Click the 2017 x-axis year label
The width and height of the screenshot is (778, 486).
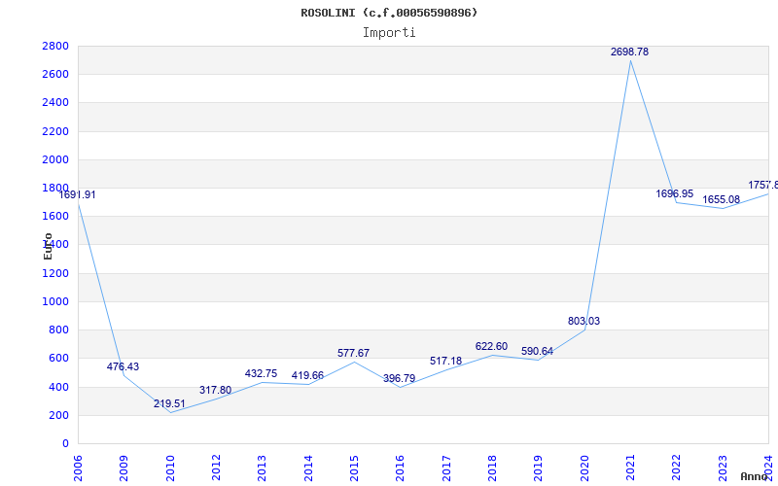446,469
